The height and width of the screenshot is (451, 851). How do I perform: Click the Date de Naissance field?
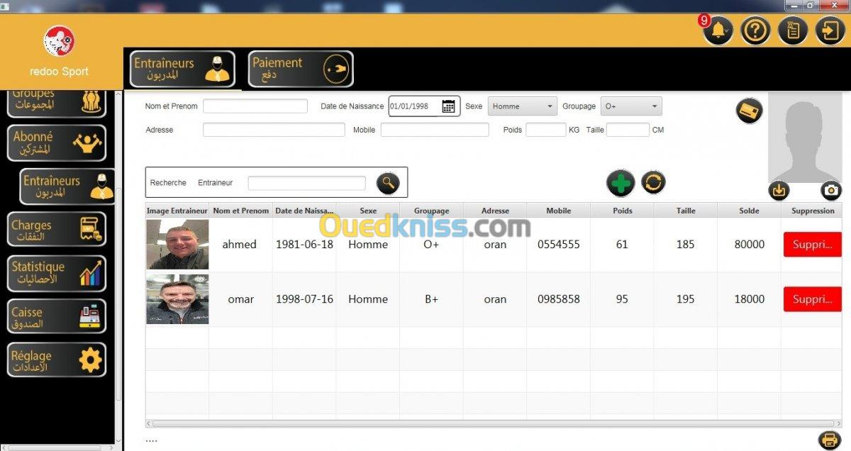pyautogui.click(x=424, y=106)
